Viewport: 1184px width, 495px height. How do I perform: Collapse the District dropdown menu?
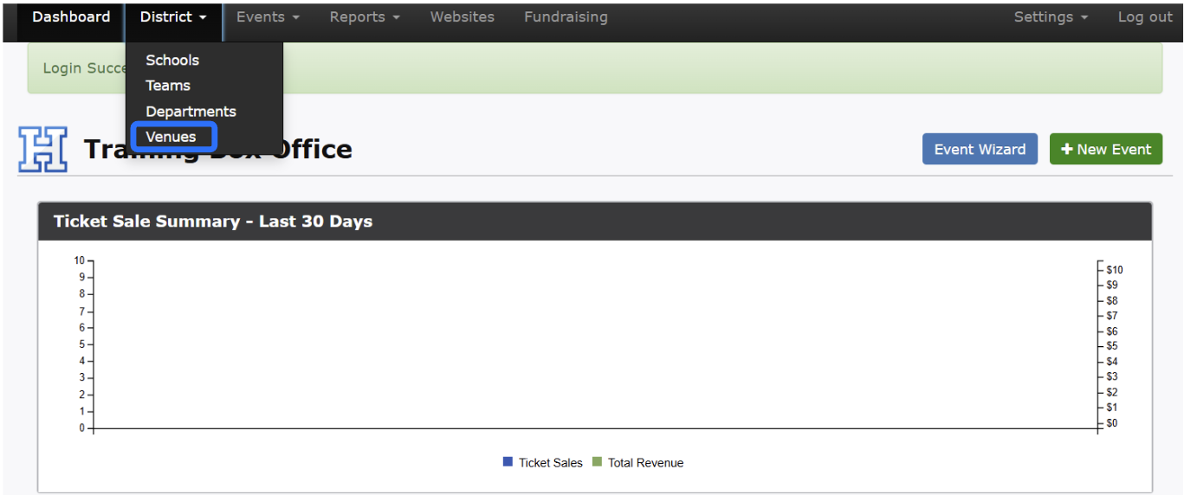(173, 17)
